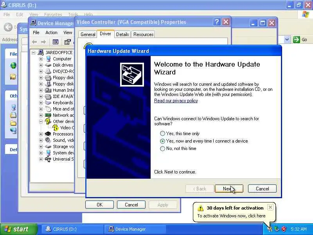This screenshot has height=235, width=313.
Task: Expand the Processors node
Action: 41,134
